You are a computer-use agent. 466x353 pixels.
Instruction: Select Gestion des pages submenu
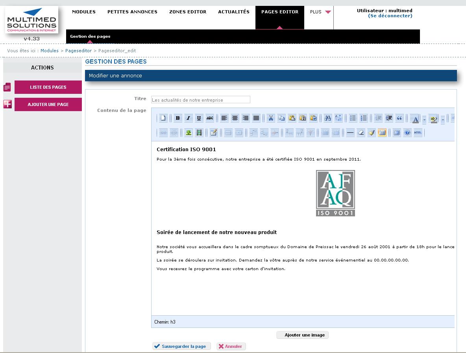point(90,37)
